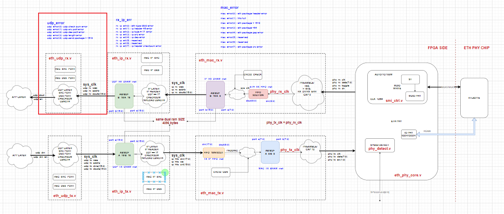This screenshot has width=504, height=214.
Task: Select REG IP SRC box in eth_ip_rx.v
Action: (x=151, y=58)
